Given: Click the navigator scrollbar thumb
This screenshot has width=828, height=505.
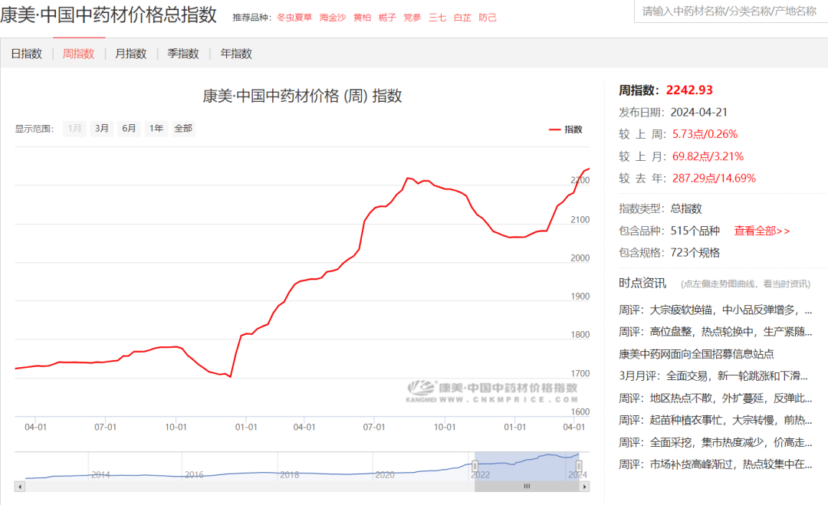Looking at the screenshot, I should [x=527, y=487].
